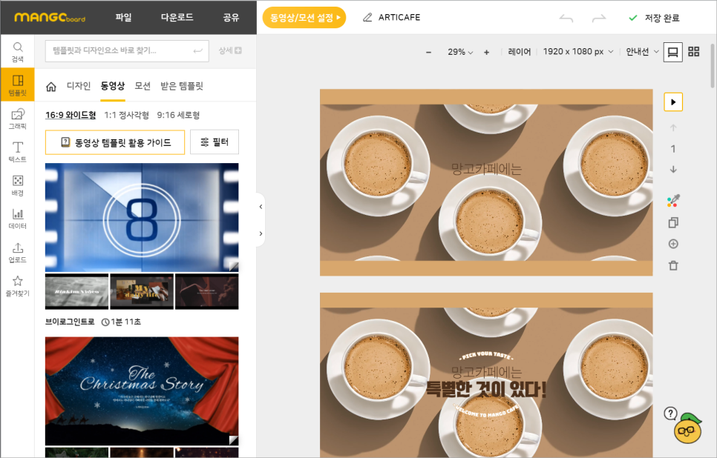The width and height of the screenshot is (717, 458).
Task: Select the My daily life small thumbnail
Action: coord(142,291)
